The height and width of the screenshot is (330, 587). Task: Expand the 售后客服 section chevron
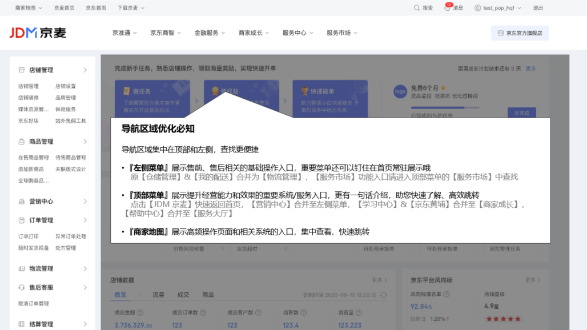pyautogui.click(x=85, y=287)
